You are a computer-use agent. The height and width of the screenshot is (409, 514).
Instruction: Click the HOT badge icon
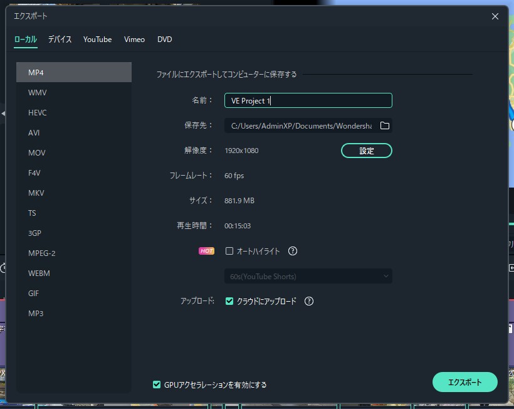pos(206,251)
